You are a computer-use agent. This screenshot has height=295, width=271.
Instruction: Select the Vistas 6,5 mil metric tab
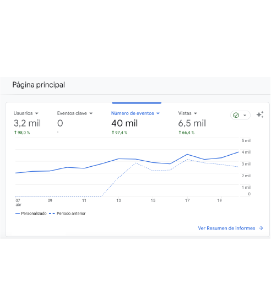[x=192, y=122]
